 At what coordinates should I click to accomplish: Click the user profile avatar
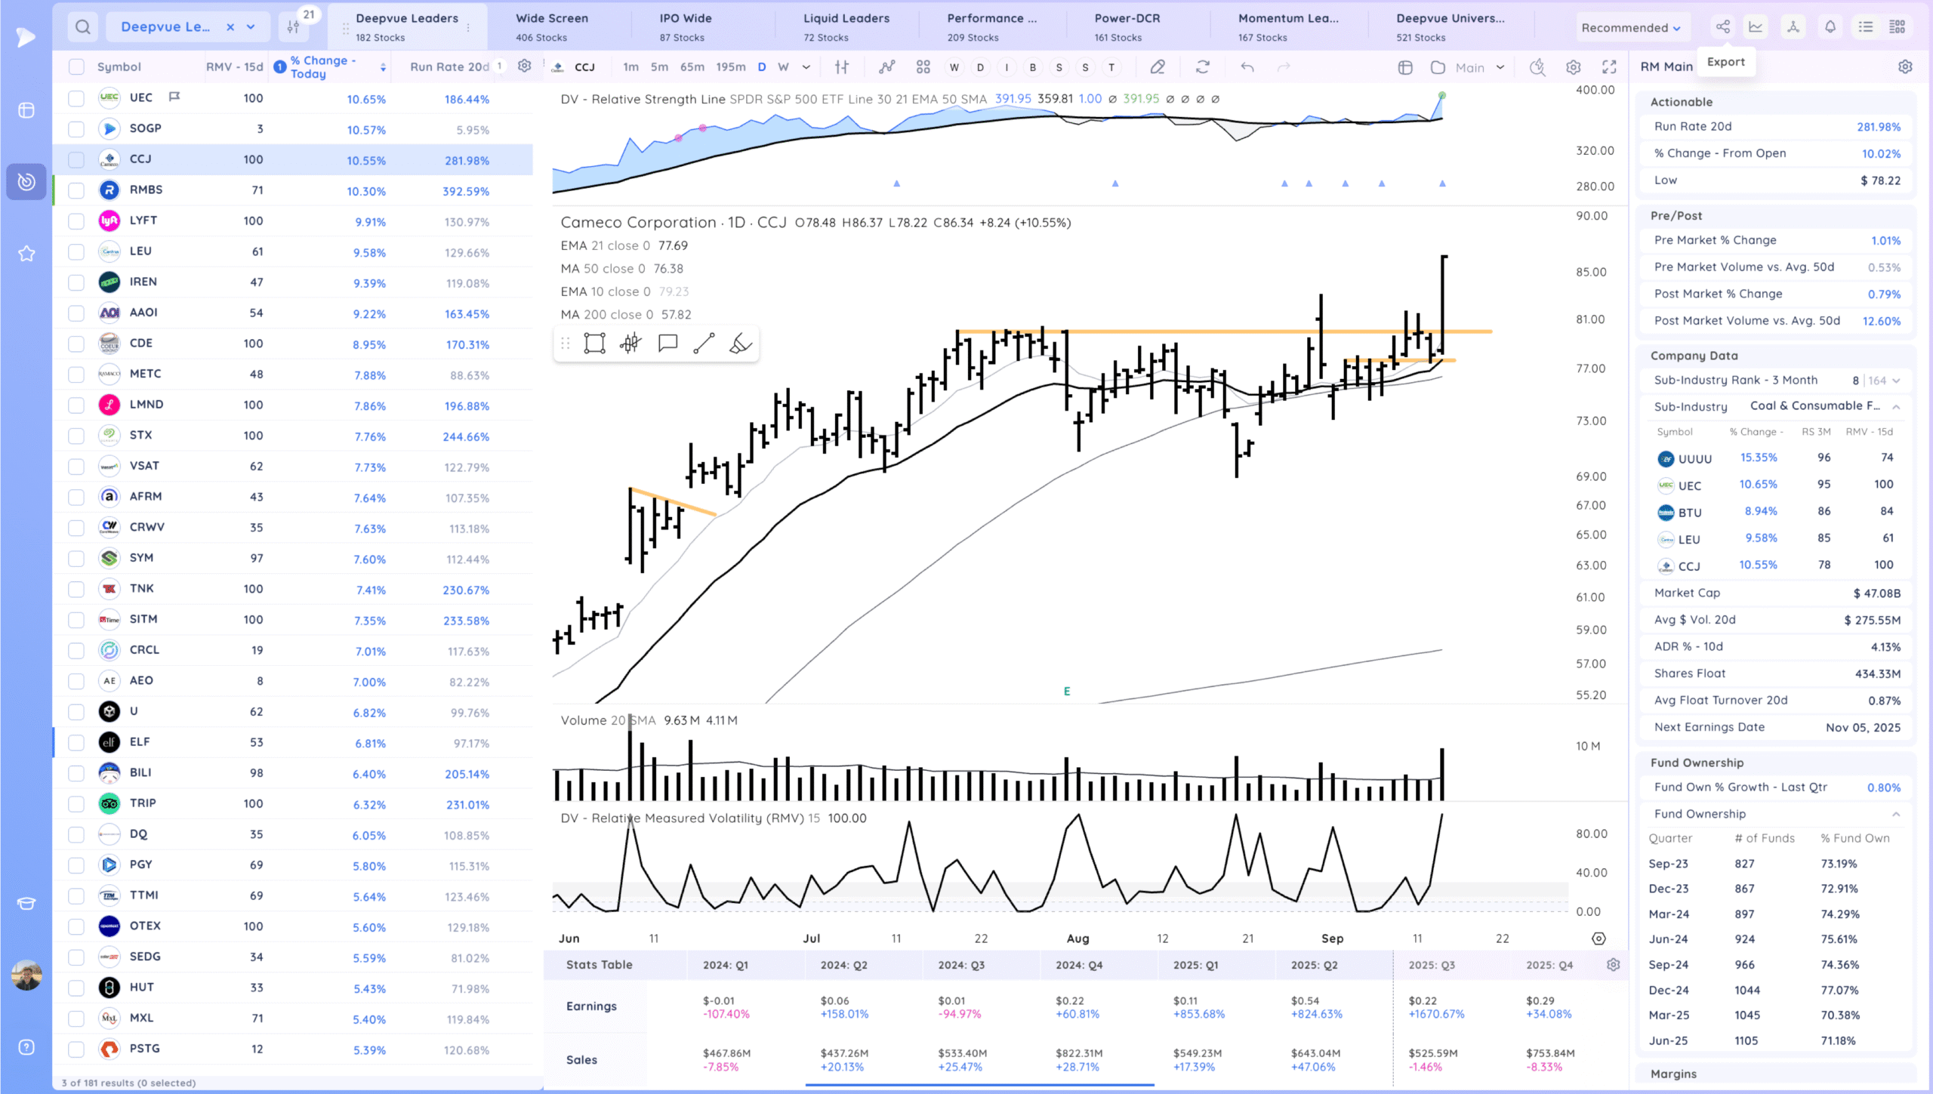pyautogui.click(x=26, y=975)
